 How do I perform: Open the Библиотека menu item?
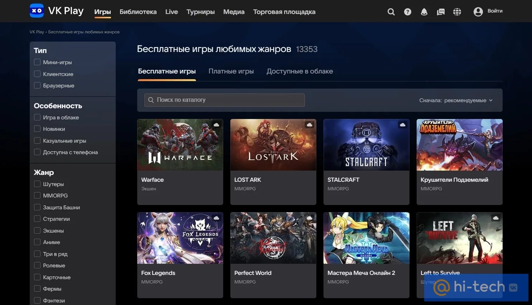click(x=138, y=12)
